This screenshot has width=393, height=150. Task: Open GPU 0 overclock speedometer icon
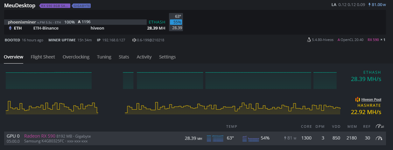379,138
